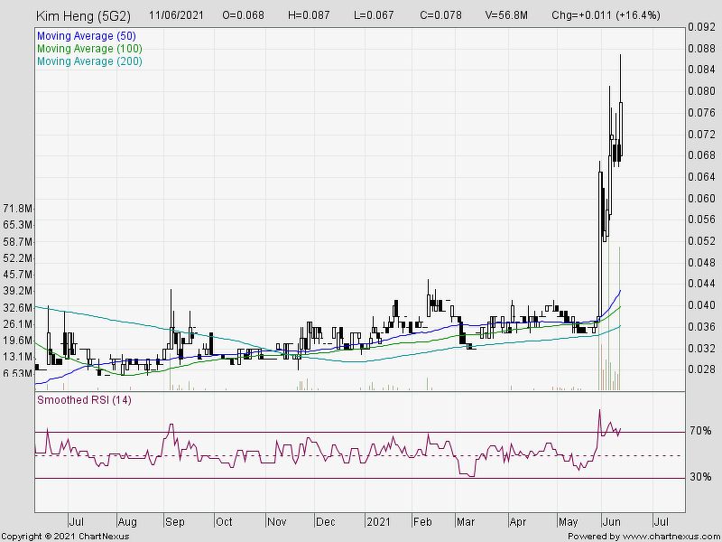Click the '2021' year label on time axis

point(377,522)
